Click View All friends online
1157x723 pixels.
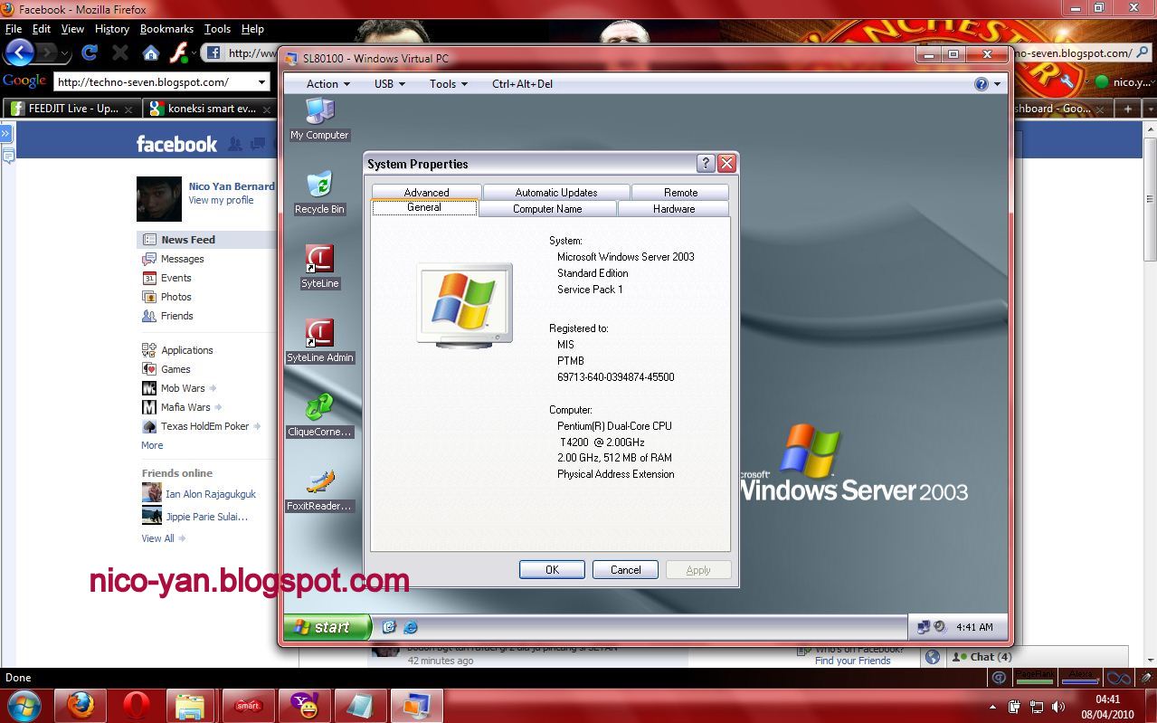(x=157, y=538)
